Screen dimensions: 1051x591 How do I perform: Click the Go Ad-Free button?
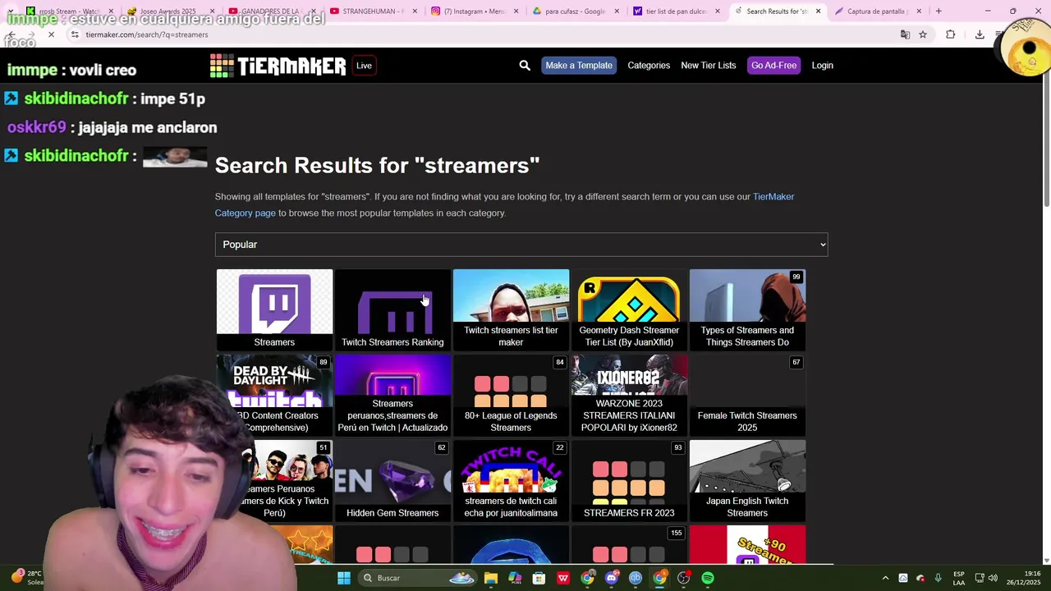tap(773, 66)
